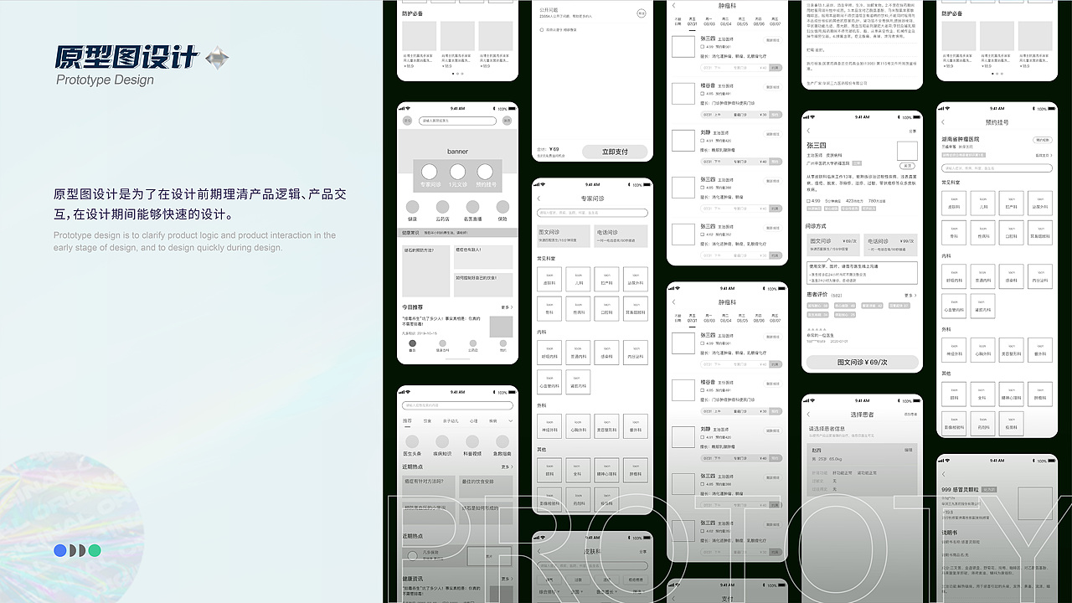The height and width of the screenshot is (603, 1072).
Task: Tap 1元义诊 circle icon on home banner
Action: (457, 172)
